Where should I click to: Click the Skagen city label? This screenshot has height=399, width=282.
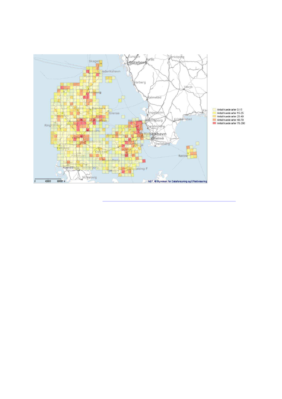click(94, 61)
